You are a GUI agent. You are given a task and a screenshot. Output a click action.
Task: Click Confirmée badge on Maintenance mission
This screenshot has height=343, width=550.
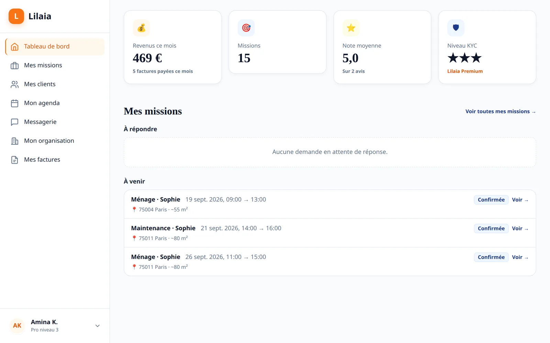[491, 229]
